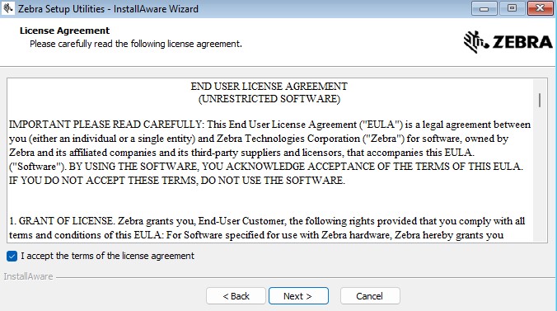Click 'Please carefully read the following' subtitle

[x=136, y=44]
